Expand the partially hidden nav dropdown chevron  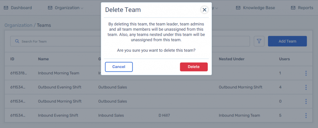[x=216, y=8]
